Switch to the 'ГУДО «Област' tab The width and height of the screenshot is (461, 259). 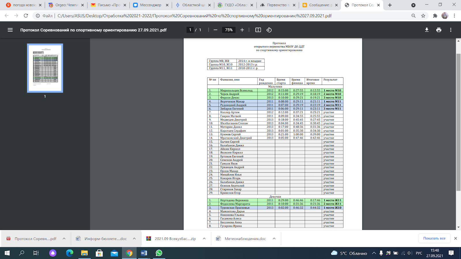tap(235, 5)
